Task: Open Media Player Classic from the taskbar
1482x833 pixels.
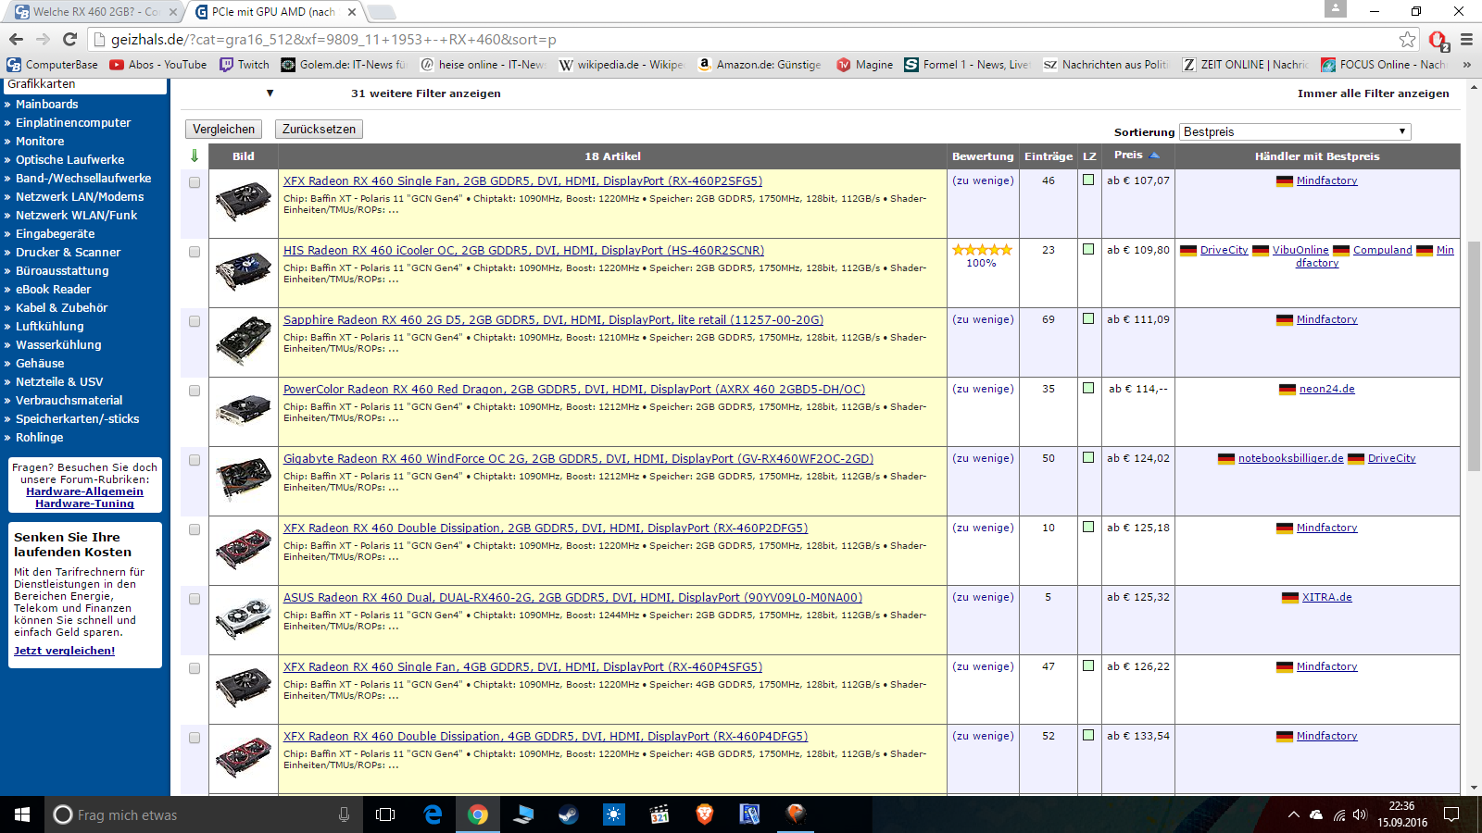Action: [659, 814]
